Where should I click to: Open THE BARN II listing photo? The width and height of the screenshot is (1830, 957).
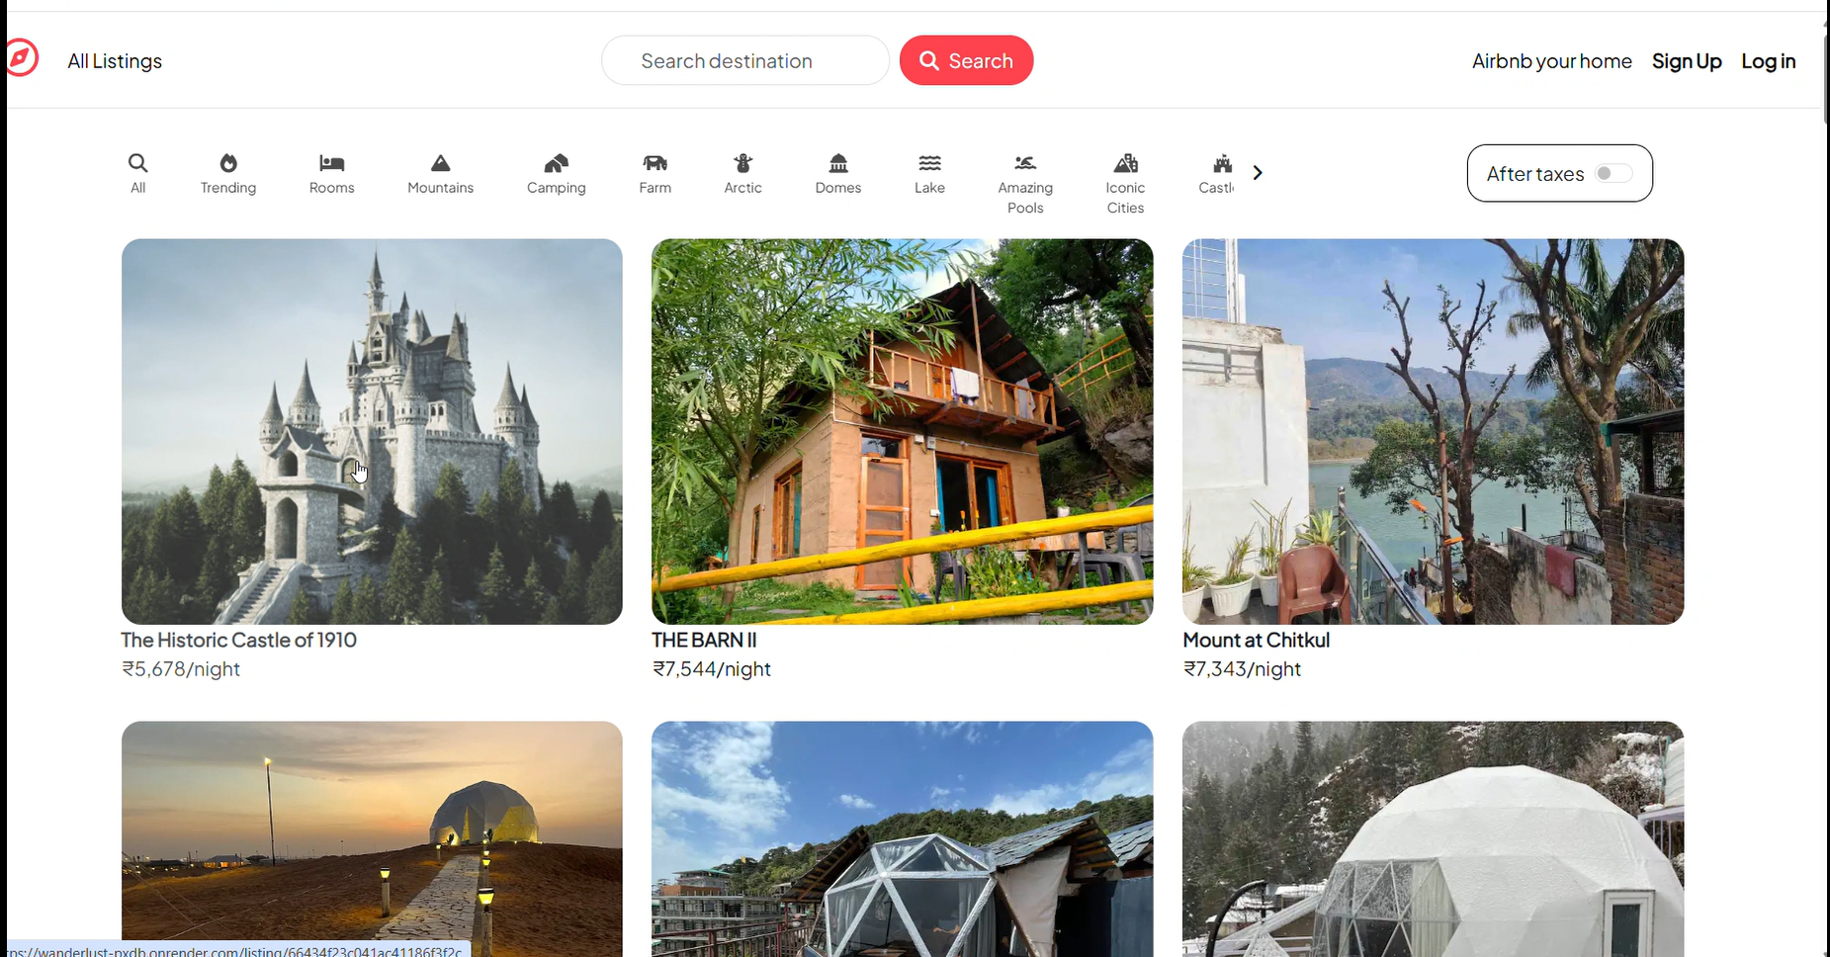pos(902,431)
